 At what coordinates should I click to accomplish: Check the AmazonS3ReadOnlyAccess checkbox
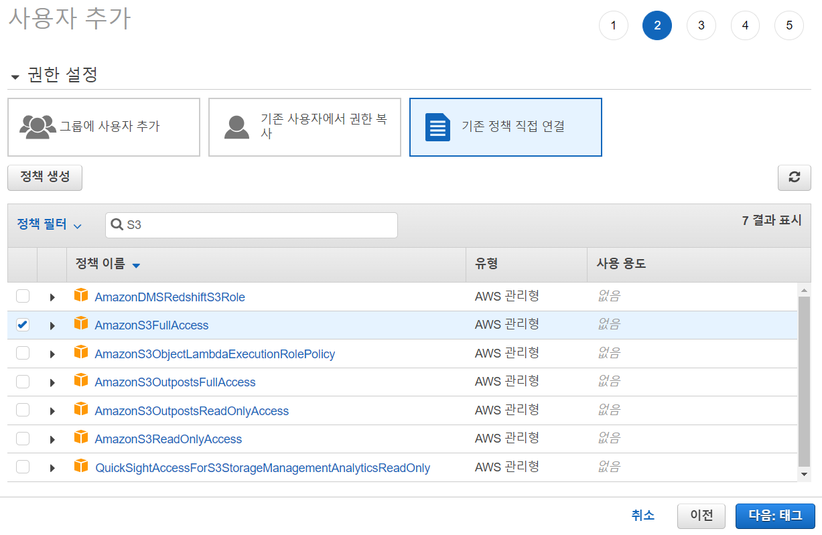pyautogui.click(x=23, y=439)
